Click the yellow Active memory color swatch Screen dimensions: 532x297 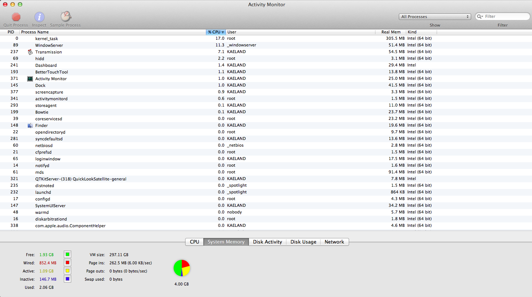(68, 271)
